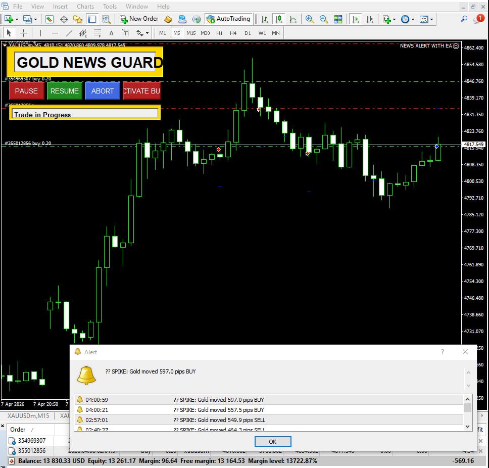This screenshot has height=468, width=489.
Task: Select the equidistant channel tool
Action: pyautogui.click(x=83, y=33)
